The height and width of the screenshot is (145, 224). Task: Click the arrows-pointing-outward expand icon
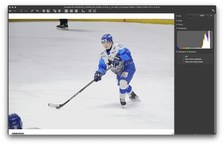[90, 11]
